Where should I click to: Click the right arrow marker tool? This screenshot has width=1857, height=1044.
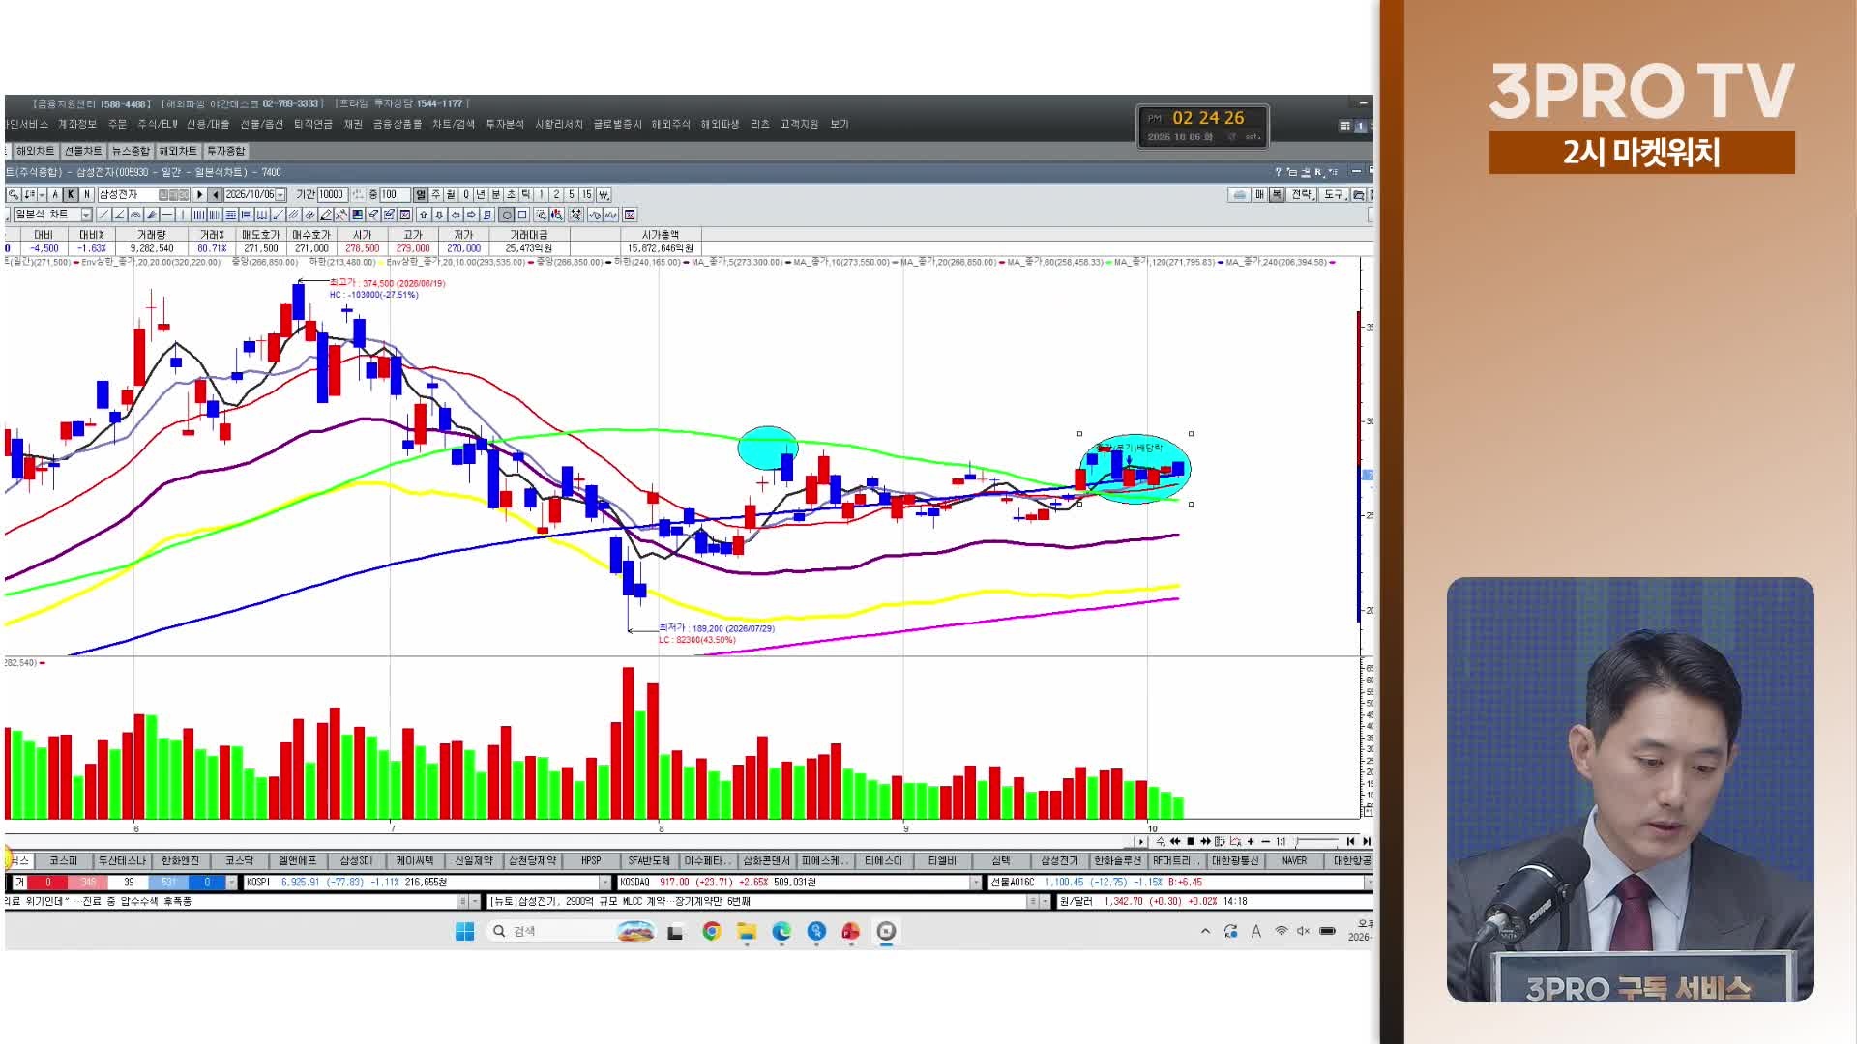coord(471,215)
